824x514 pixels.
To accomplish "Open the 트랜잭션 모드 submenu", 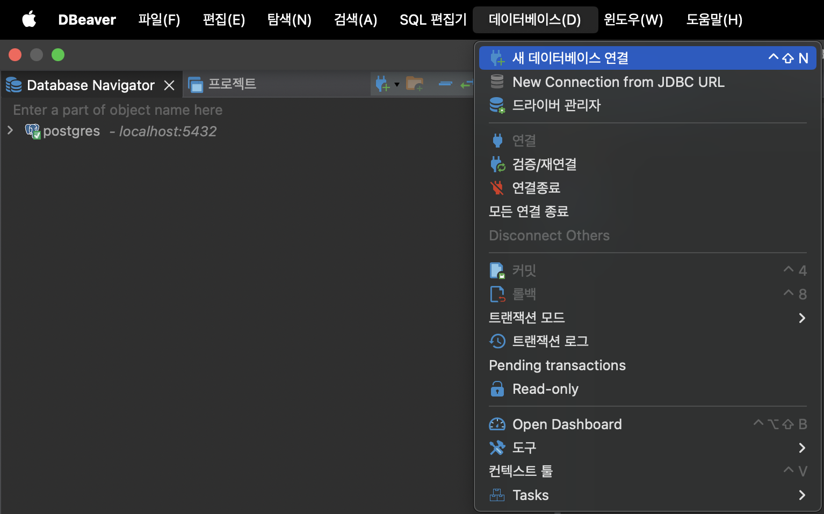I will [x=647, y=318].
